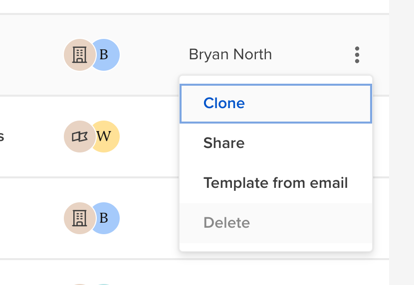
Task: Click the building icon in Bryan North's row
Action: 80,55
